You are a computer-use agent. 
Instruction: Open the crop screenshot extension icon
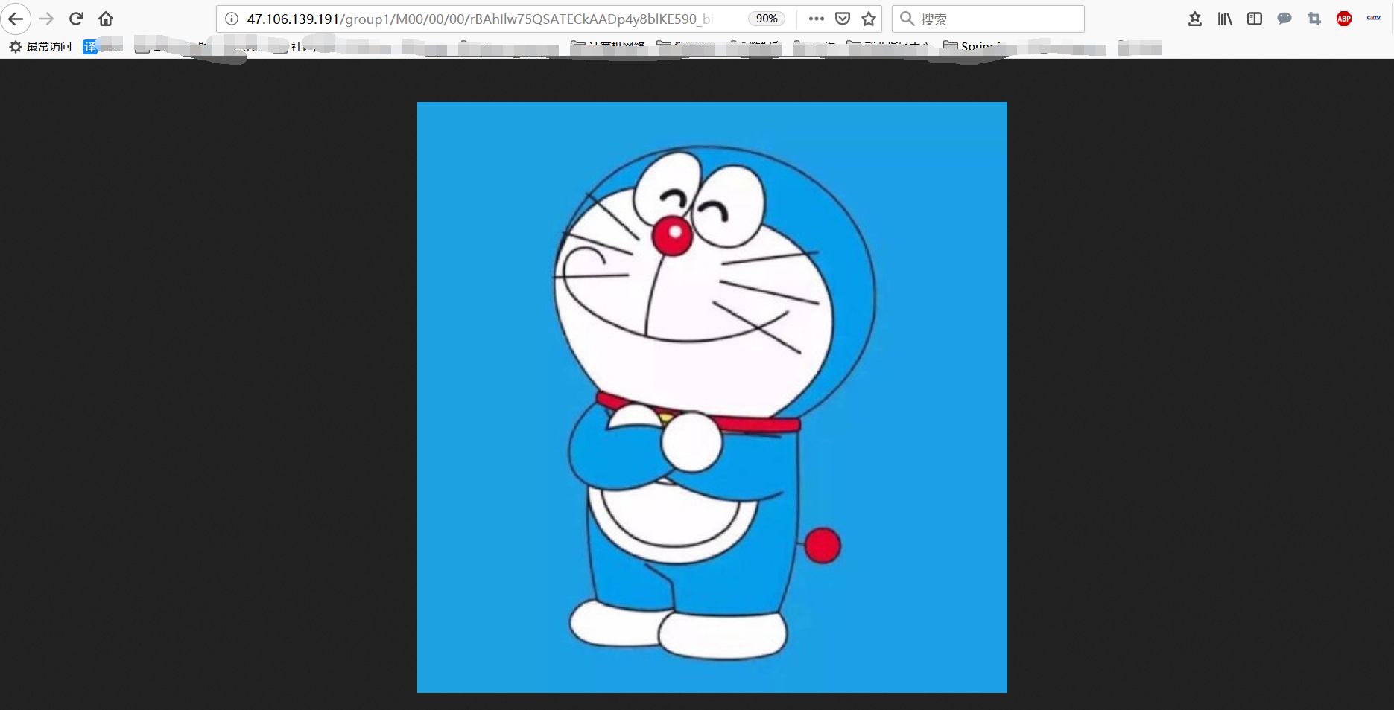[1314, 19]
